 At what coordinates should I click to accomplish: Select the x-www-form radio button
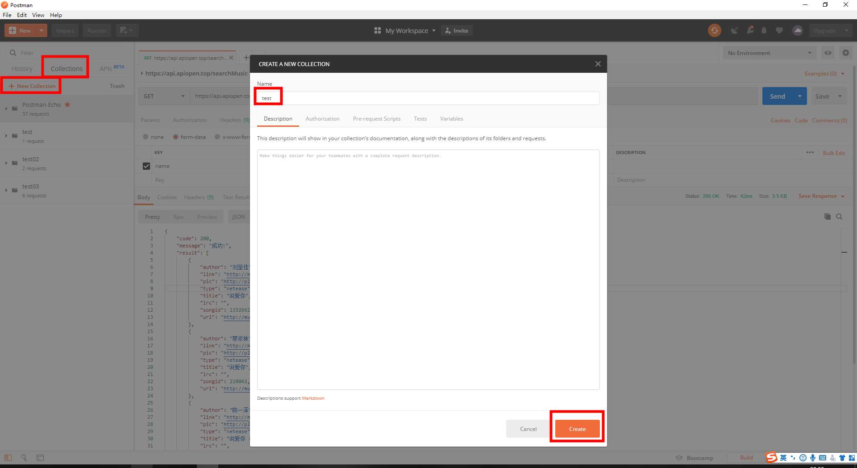[217, 137]
